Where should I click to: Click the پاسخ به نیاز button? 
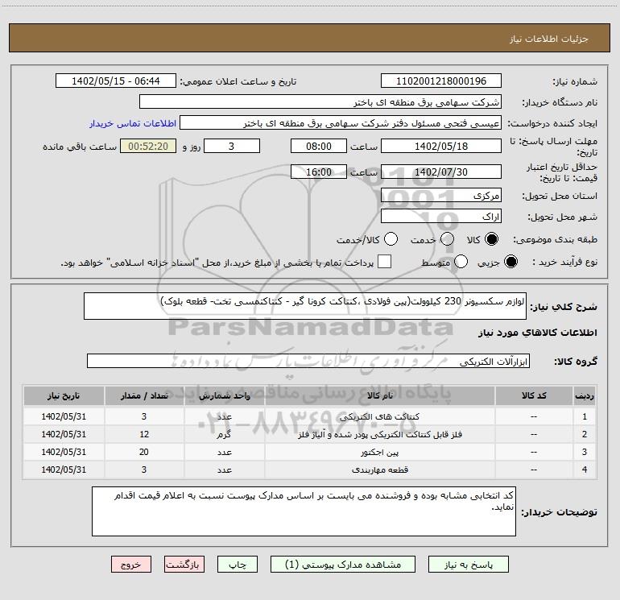point(469,565)
